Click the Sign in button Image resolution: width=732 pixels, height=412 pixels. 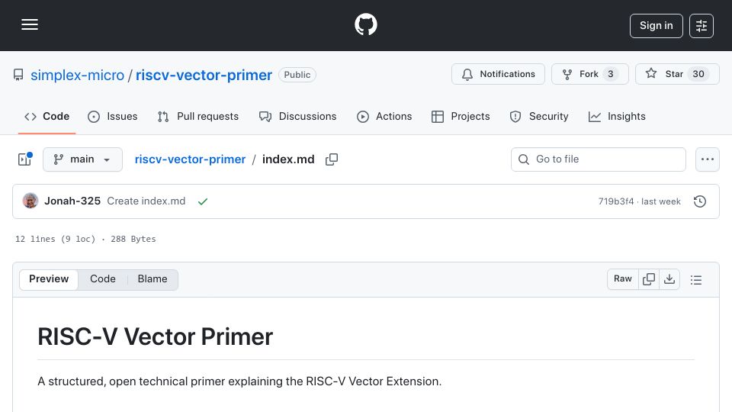pos(656,26)
